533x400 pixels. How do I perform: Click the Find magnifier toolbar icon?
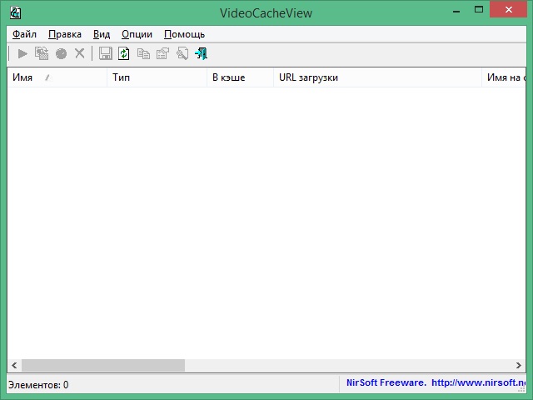pos(182,54)
